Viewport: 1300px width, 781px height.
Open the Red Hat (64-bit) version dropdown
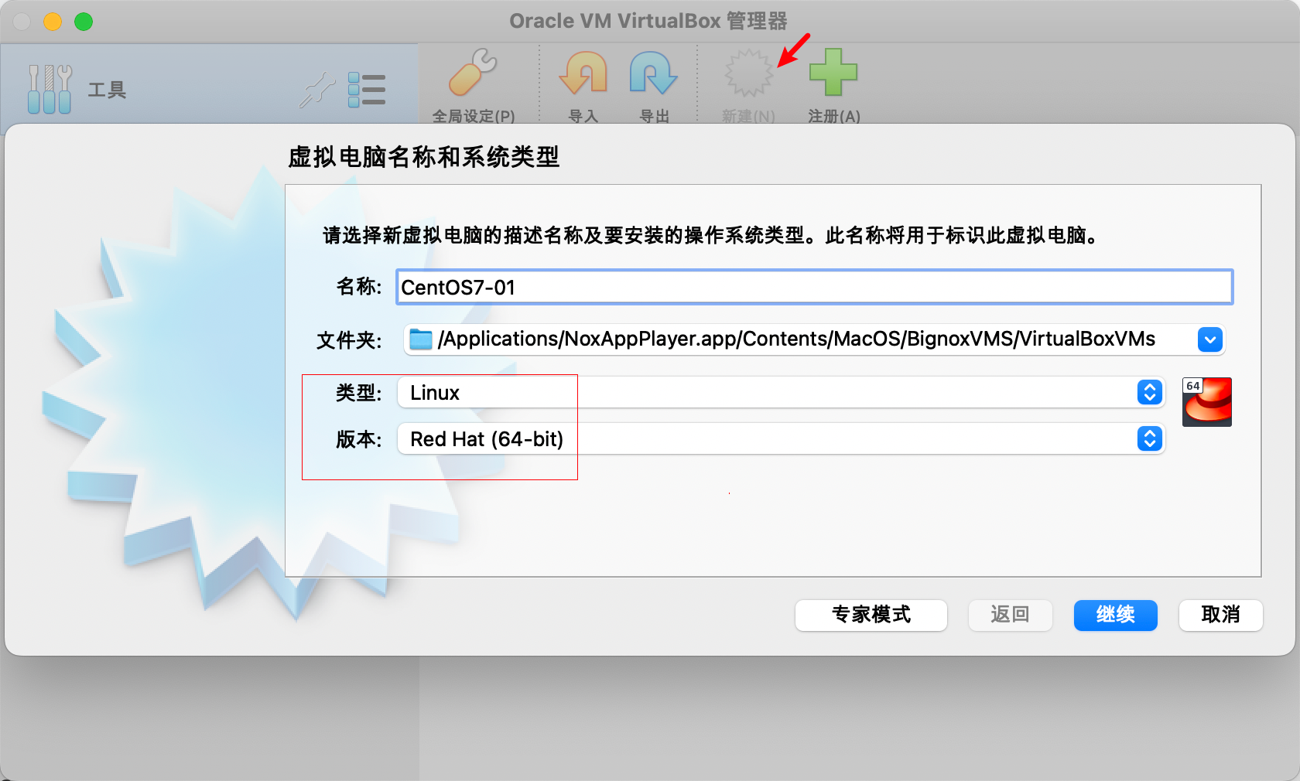[781, 438]
